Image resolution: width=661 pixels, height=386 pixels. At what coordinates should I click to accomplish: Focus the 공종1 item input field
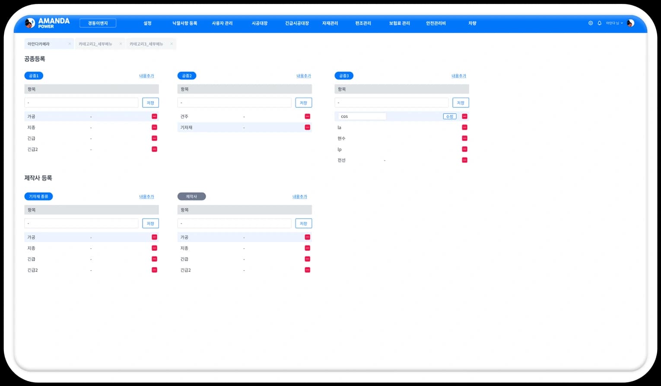pyautogui.click(x=81, y=103)
